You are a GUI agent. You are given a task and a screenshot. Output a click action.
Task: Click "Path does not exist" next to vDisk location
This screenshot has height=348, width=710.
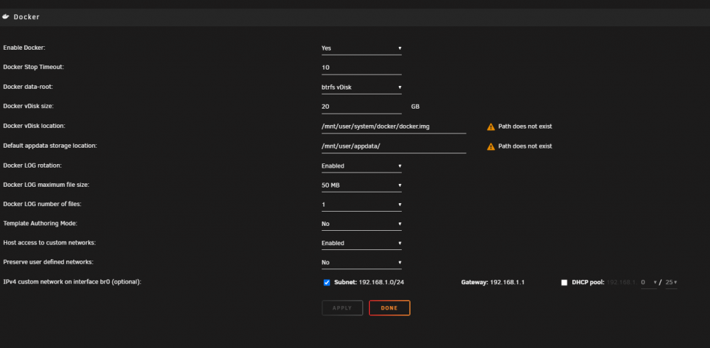[525, 126]
